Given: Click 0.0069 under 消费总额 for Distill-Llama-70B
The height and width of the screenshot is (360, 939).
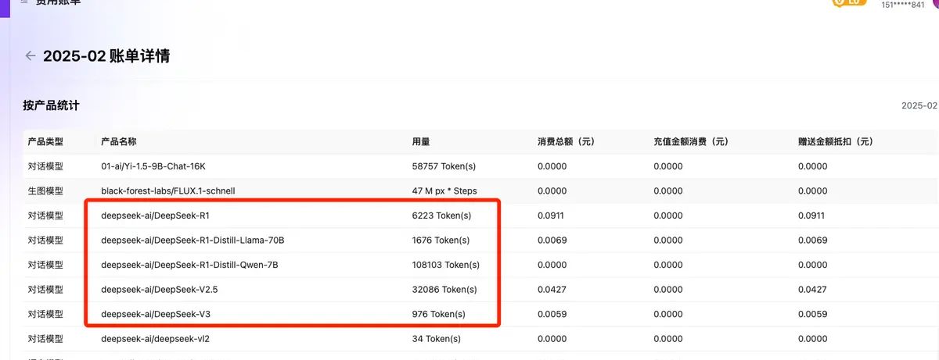Looking at the screenshot, I should pos(552,240).
